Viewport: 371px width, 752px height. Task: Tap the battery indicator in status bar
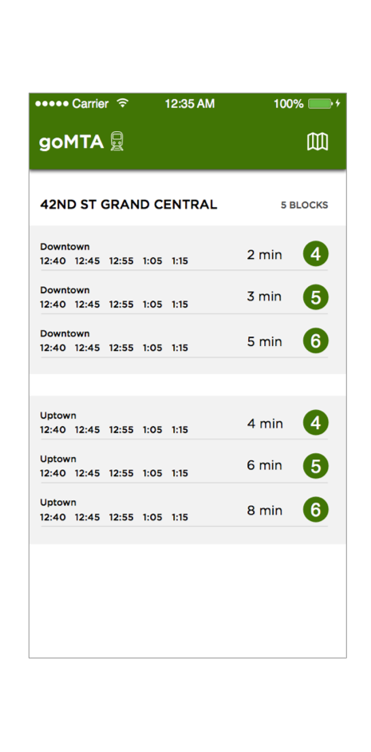click(x=320, y=104)
